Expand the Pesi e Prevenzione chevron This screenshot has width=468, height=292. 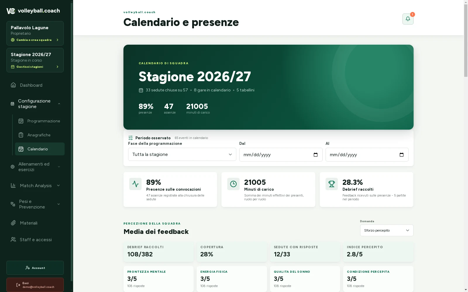click(58, 204)
